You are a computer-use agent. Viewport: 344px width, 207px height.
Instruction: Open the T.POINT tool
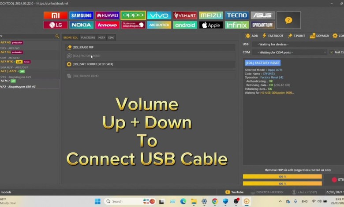pyautogui.click(x=296, y=36)
